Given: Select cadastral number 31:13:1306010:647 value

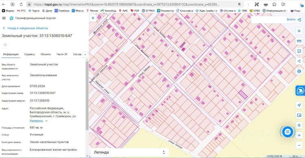Looking at the screenshot, I should click(43, 93).
